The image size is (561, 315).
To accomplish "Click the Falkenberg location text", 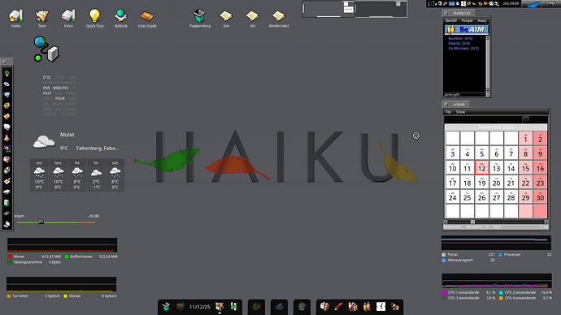I will [x=98, y=149].
